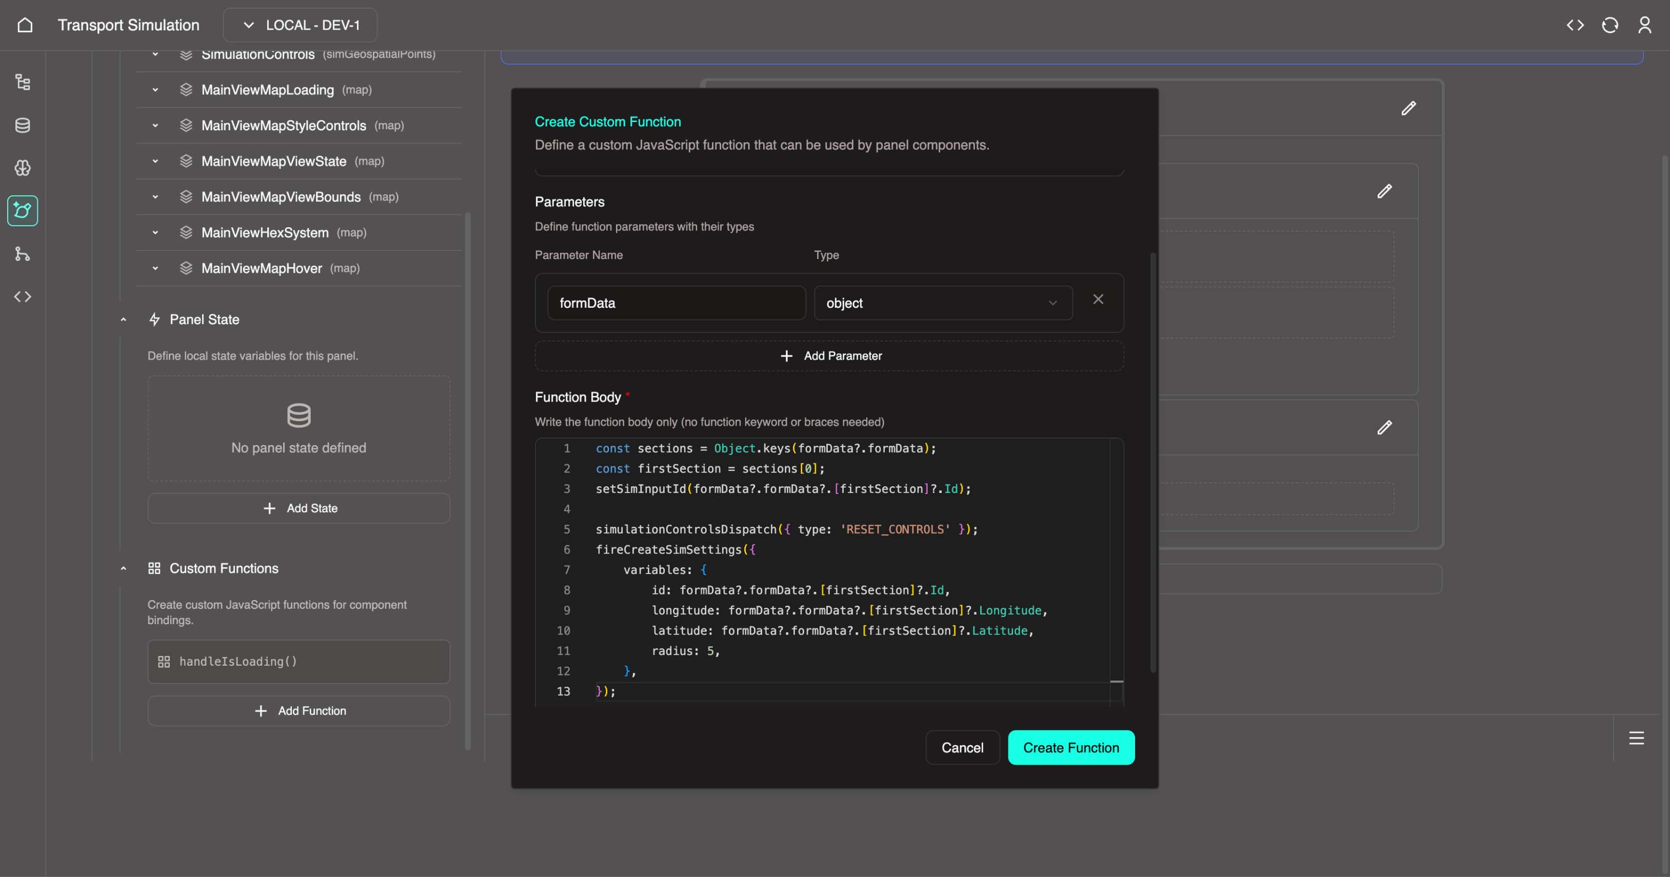
Task: Click the MainViewMapViewBounds layers icon
Action: pos(186,196)
